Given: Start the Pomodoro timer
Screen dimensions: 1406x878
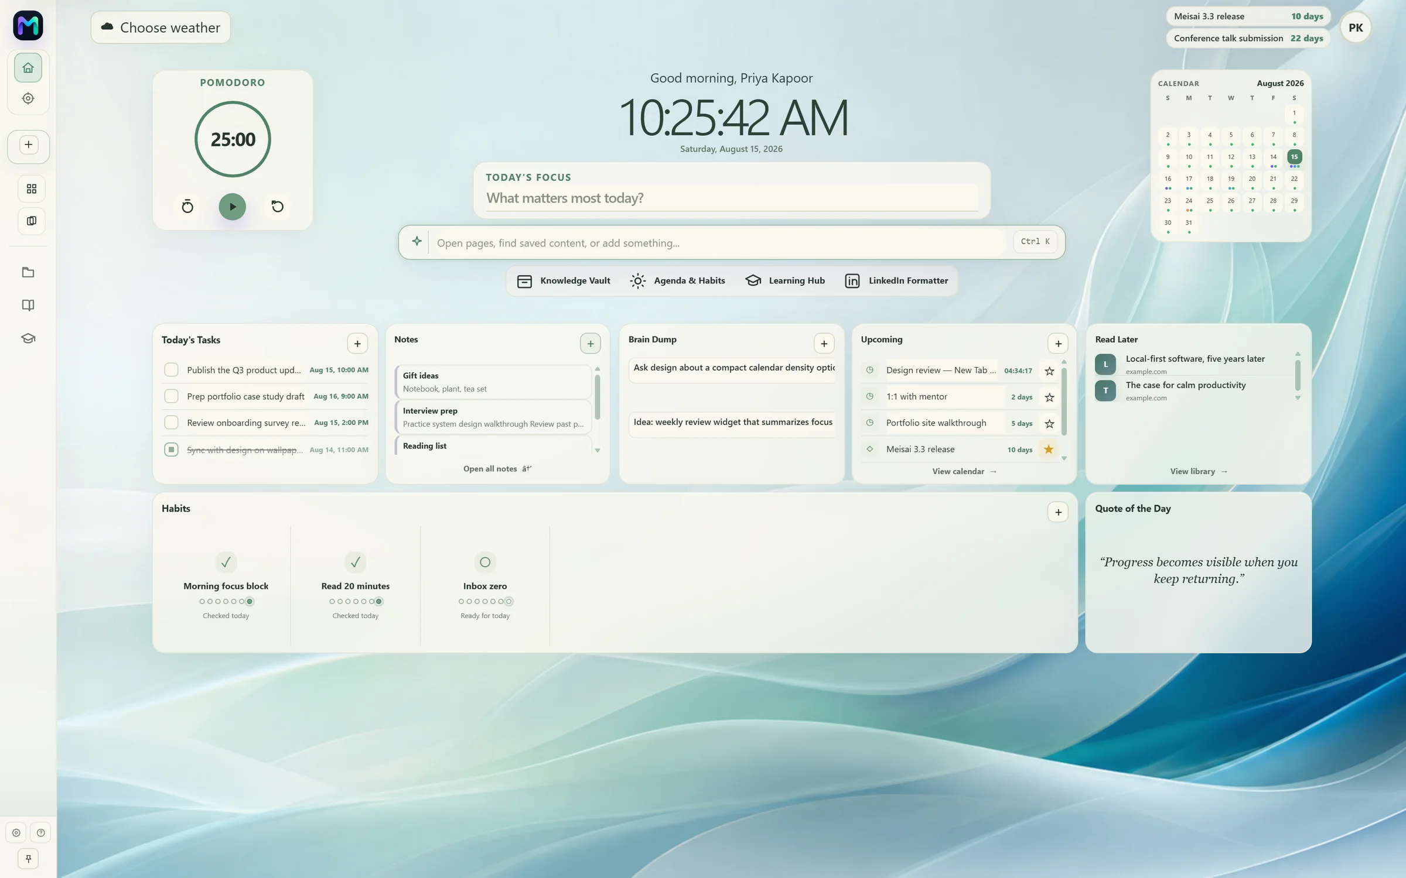Looking at the screenshot, I should [233, 207].
